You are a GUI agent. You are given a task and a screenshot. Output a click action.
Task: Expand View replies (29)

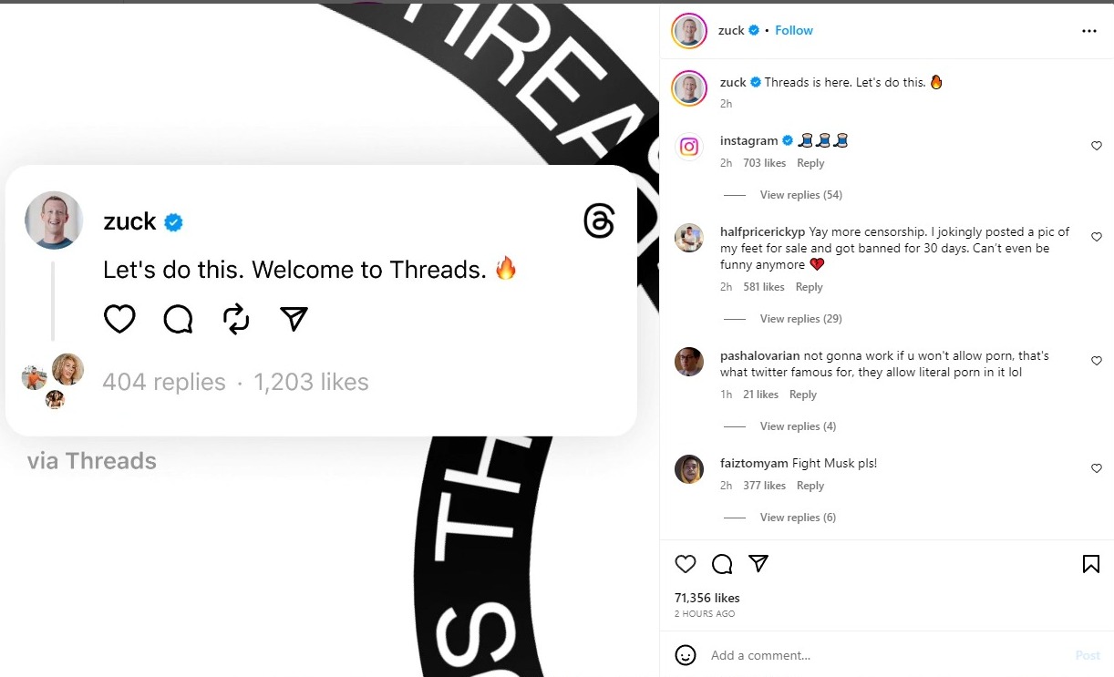(x=800, y=319)
